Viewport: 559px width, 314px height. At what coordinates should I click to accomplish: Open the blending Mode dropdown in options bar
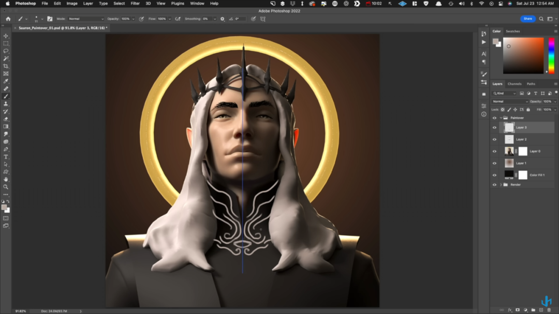86,19
